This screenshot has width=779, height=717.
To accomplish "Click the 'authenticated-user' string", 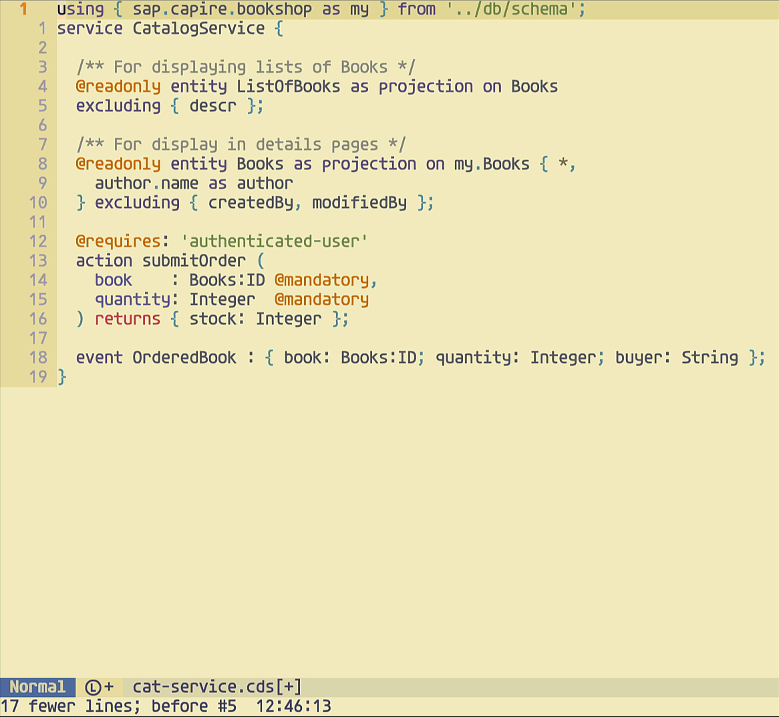I will coord(274,241).
